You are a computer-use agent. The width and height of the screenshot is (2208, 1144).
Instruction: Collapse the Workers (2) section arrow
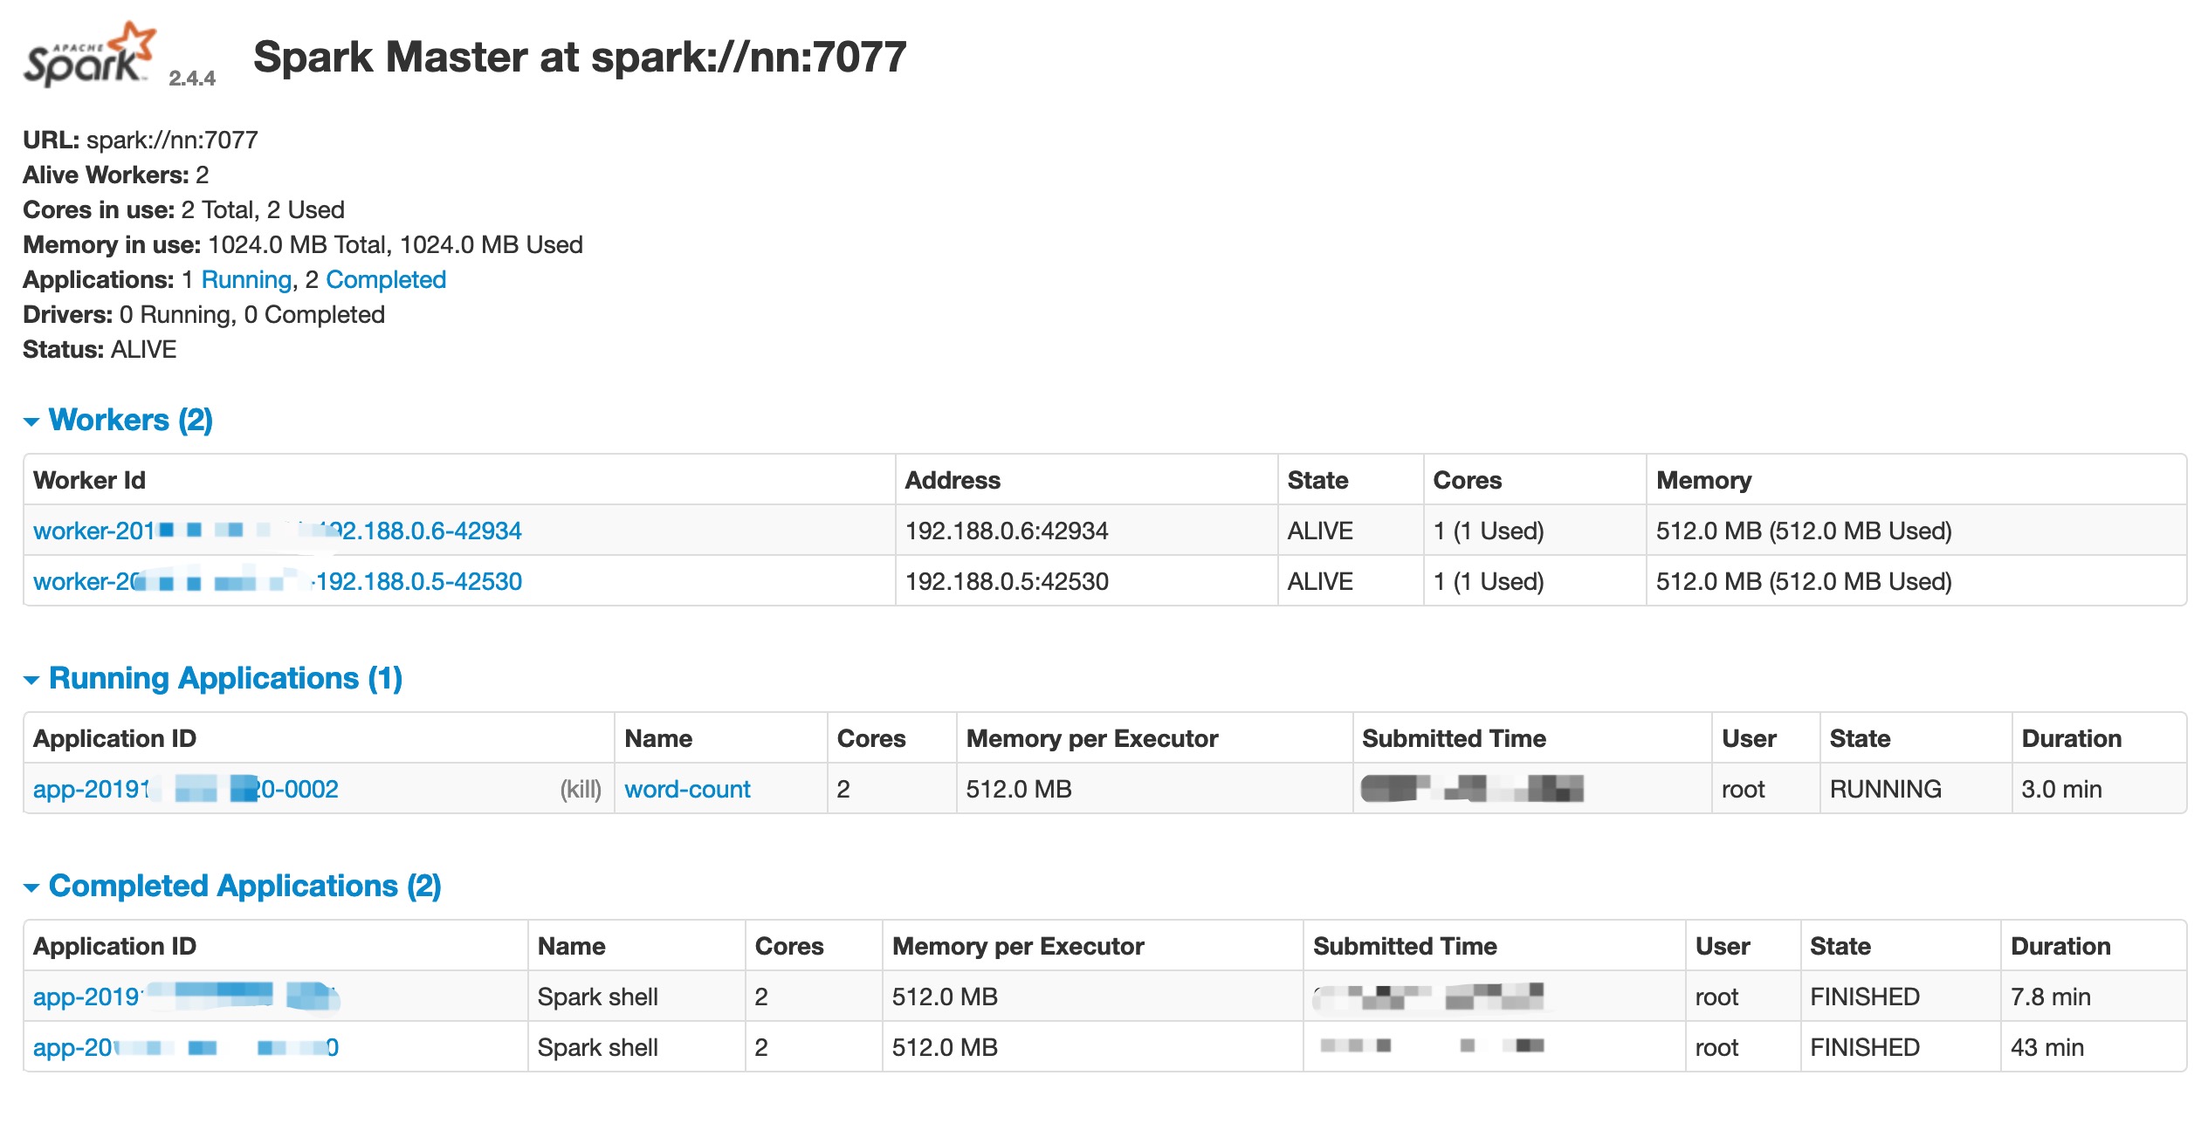point(31,421)
